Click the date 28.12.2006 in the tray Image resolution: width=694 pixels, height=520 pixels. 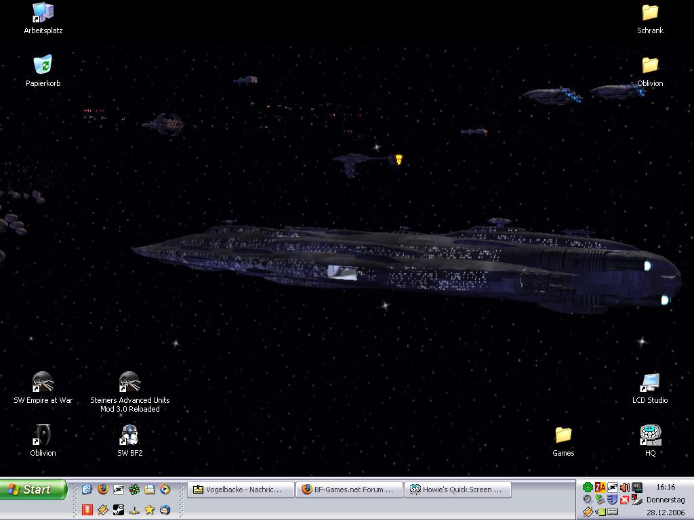666,513
